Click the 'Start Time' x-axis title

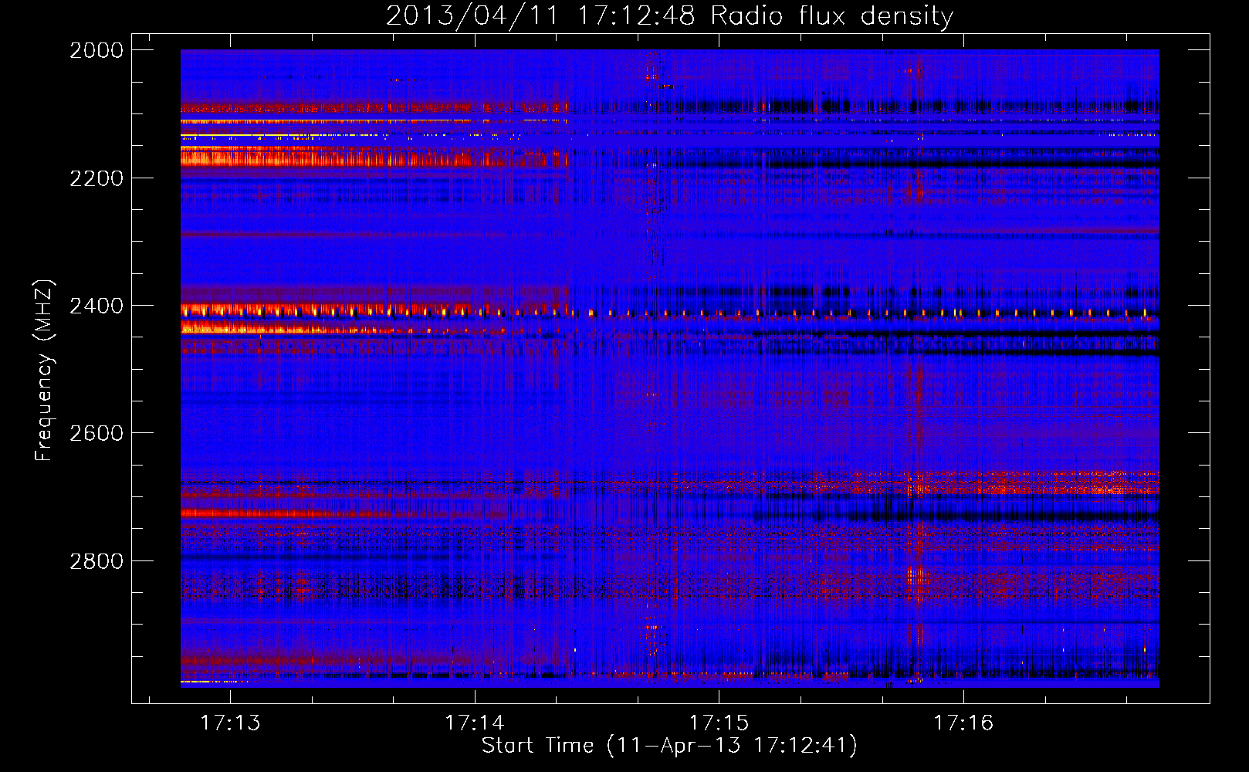click(538, 745)
